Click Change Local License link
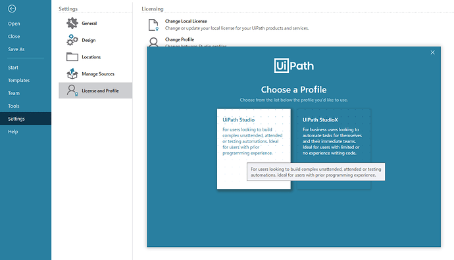 coord(186,22)
